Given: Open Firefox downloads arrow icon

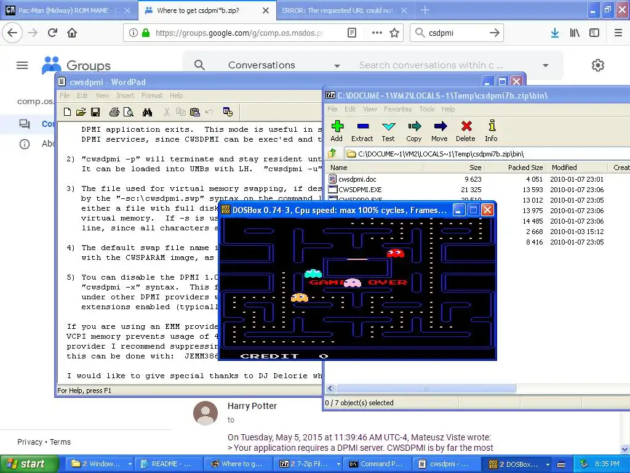Looking at the screenshot, I should point(555,33).
